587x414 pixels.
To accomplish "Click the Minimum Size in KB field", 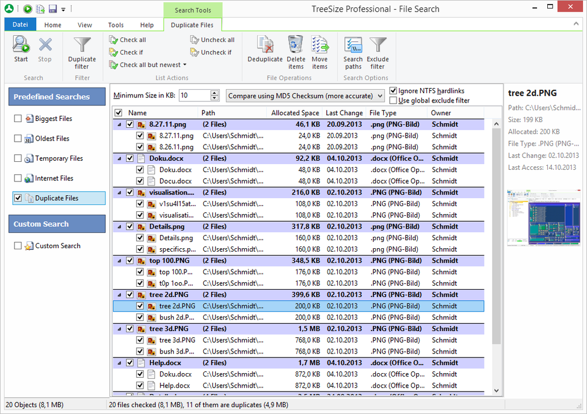I will [195, 96].
